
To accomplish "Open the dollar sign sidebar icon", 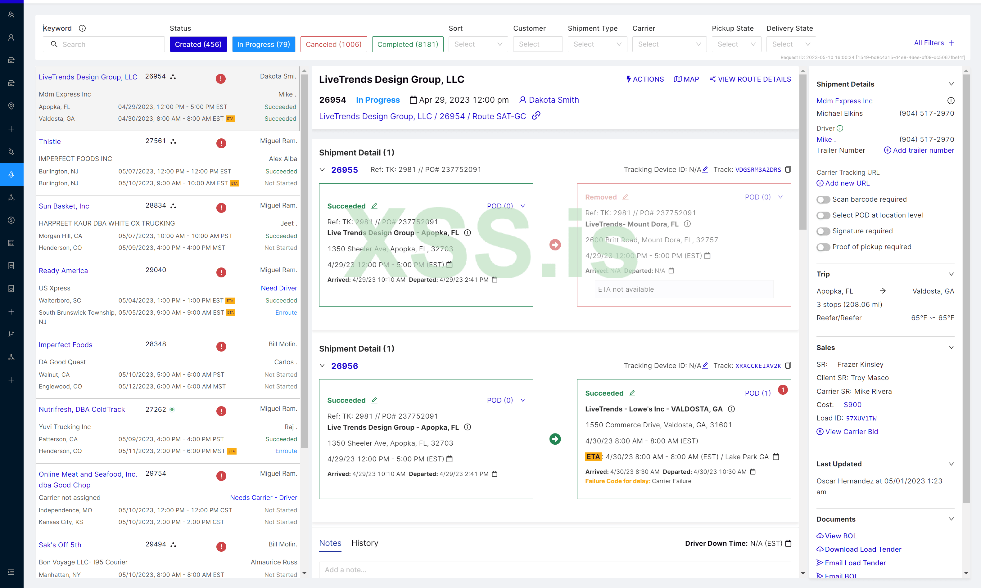I will [11, 220].
